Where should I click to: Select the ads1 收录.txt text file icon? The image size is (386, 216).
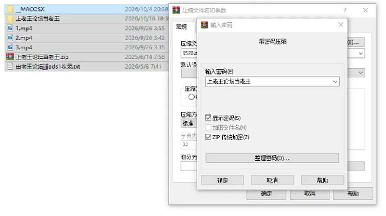click(x=10, y=66)
